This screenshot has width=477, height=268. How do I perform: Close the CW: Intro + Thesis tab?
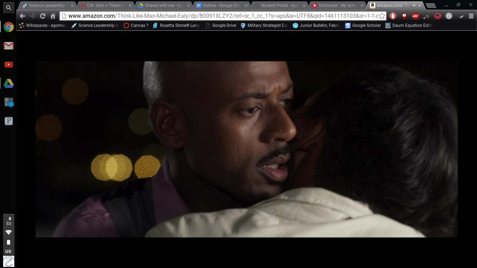point(130,6)
